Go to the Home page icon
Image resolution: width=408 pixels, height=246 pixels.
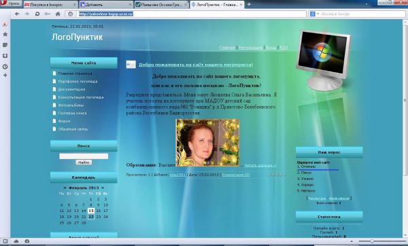(58, 14)
